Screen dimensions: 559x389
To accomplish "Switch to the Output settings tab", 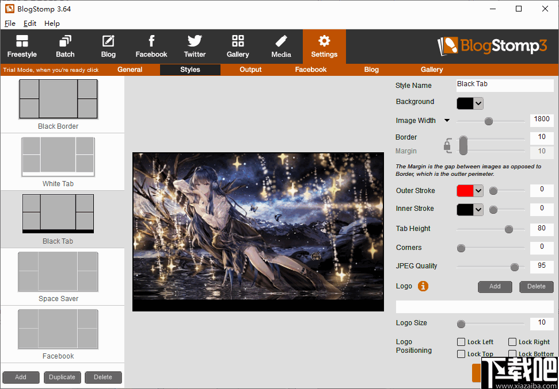I will tap(250, 70).
